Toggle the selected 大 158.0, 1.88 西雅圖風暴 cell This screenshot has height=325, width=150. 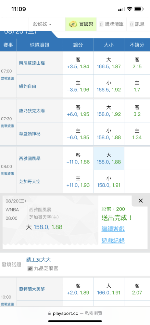pos(109,158)
